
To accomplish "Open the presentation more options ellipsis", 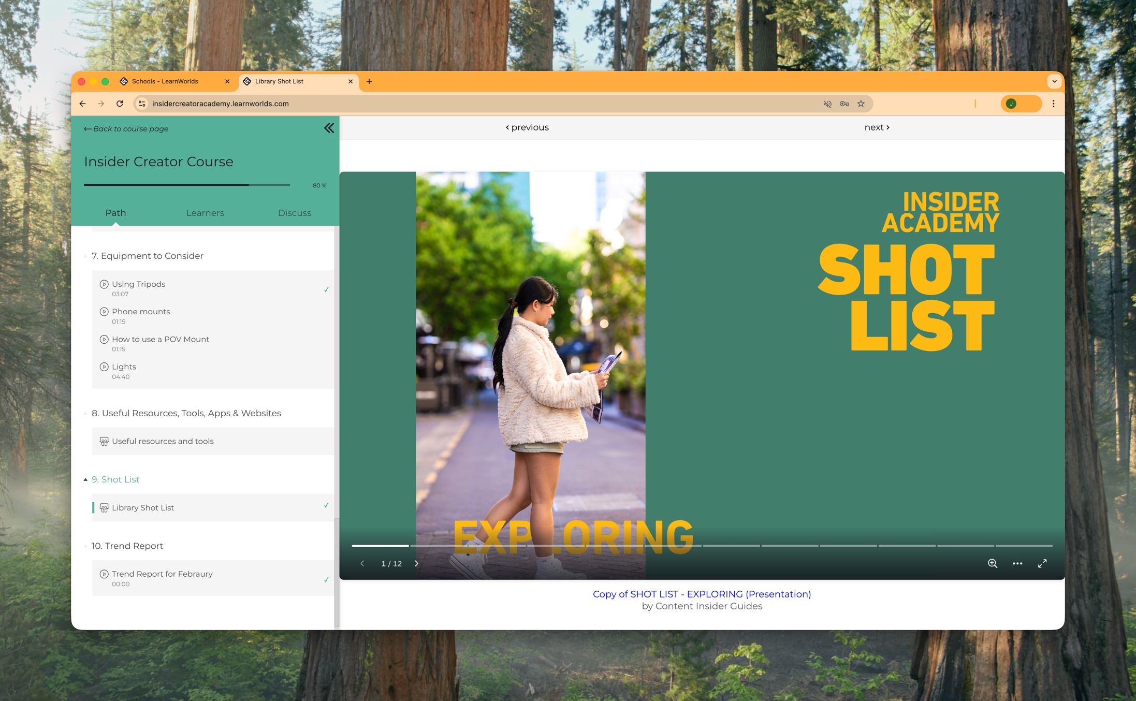I will coord(1017,563).
